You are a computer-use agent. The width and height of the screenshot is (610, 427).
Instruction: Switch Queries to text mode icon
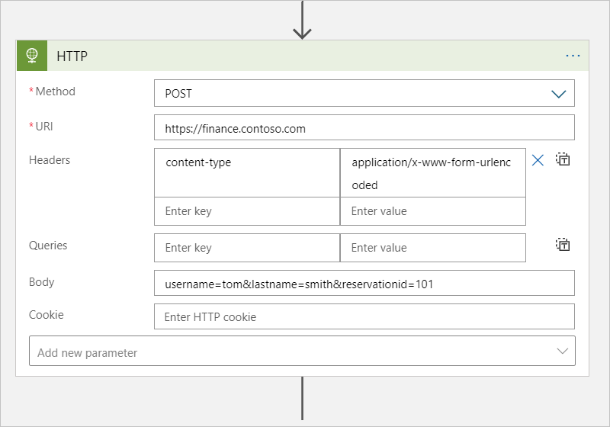coord(563,245)
